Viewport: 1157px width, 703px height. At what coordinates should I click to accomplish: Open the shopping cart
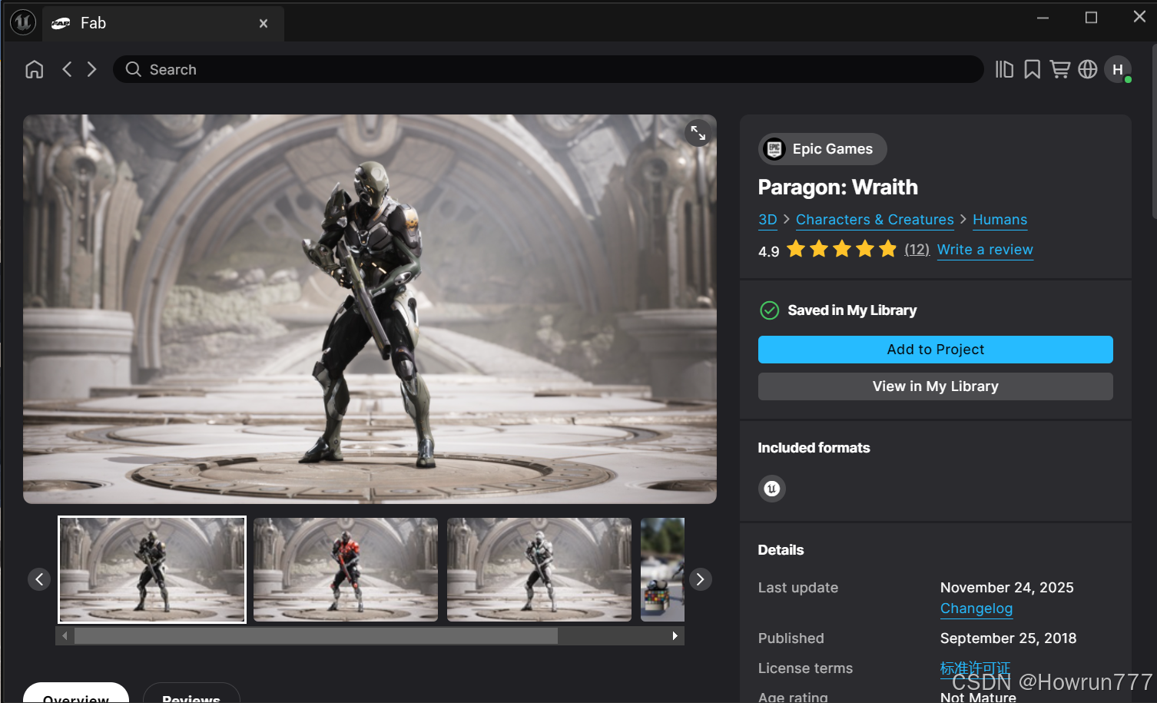[1059, 70]
